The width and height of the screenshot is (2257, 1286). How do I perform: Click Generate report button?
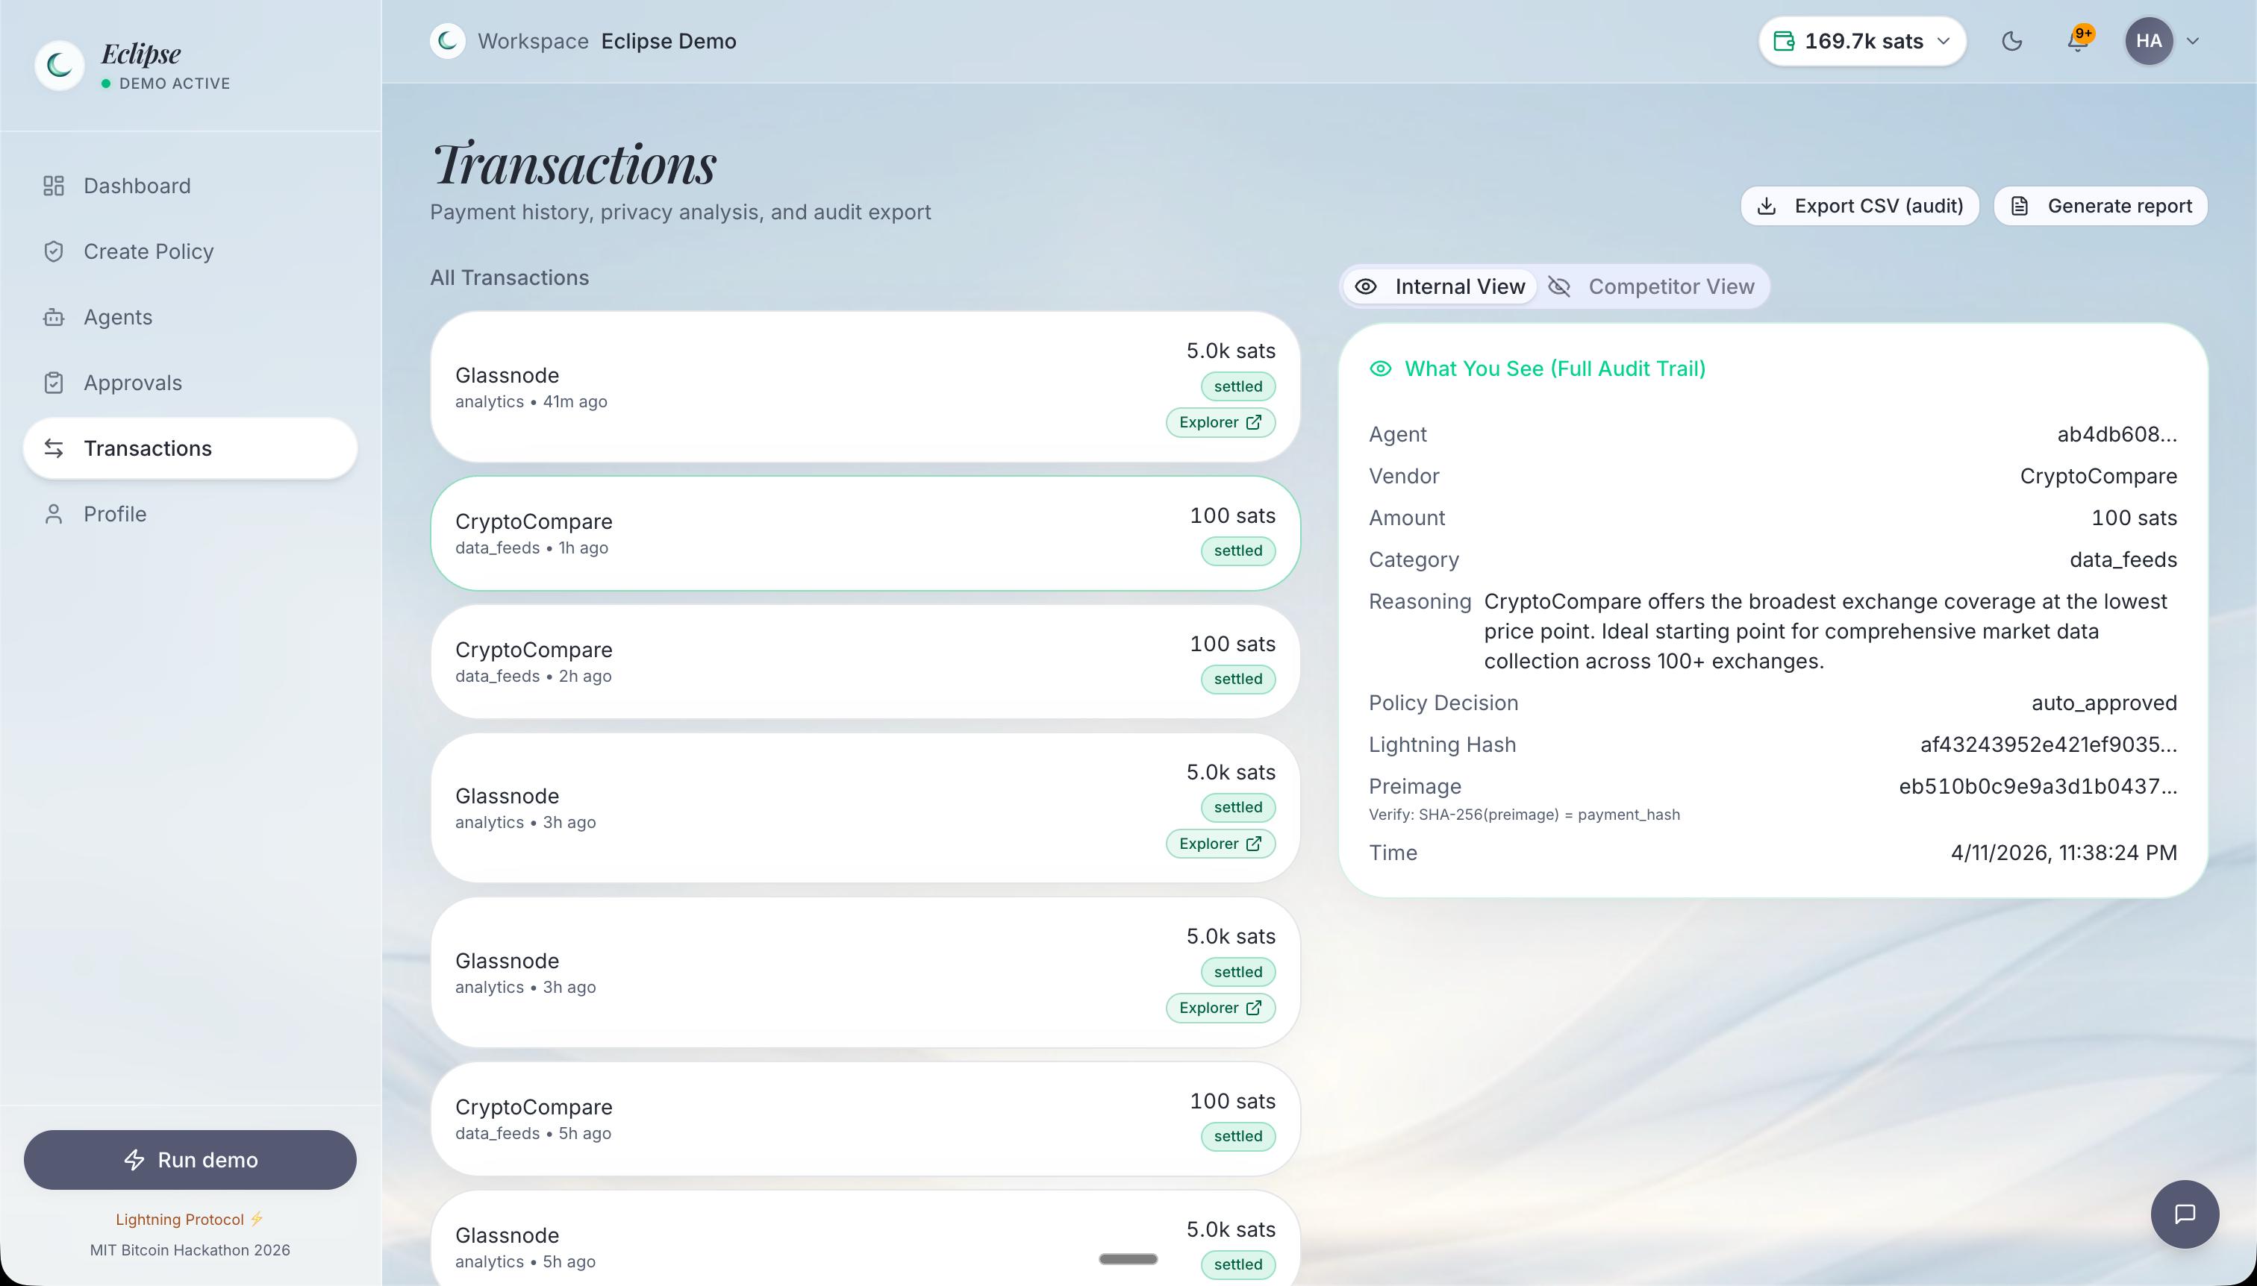click(2100, 206)
